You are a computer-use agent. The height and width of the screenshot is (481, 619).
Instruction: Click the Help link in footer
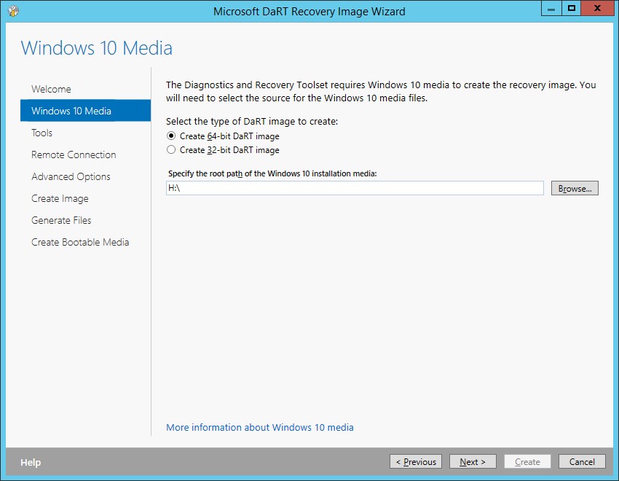tap(31, 462)
